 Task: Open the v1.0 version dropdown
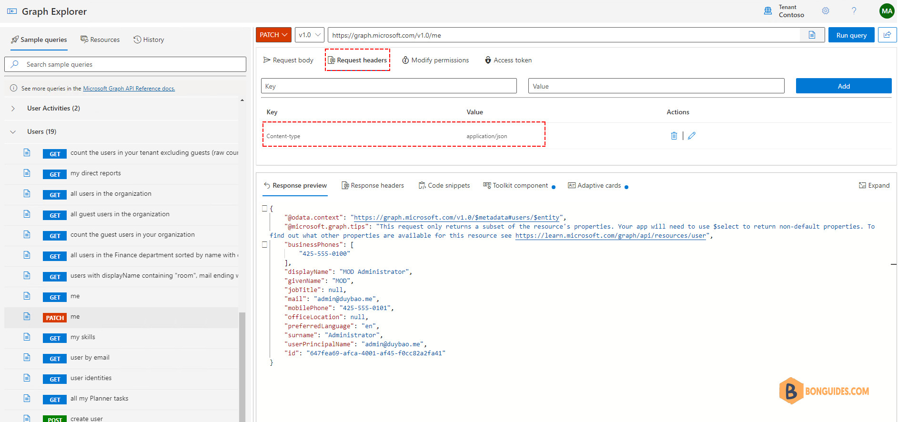point(310,35)
